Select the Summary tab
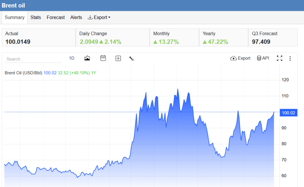The image size is (304, 187). 15,18
